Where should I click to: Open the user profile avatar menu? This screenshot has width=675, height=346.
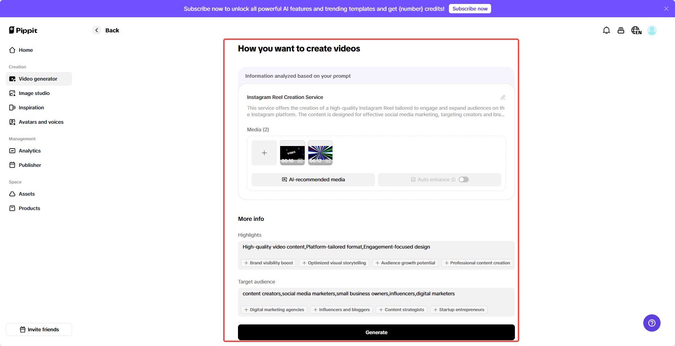point(652,30)
